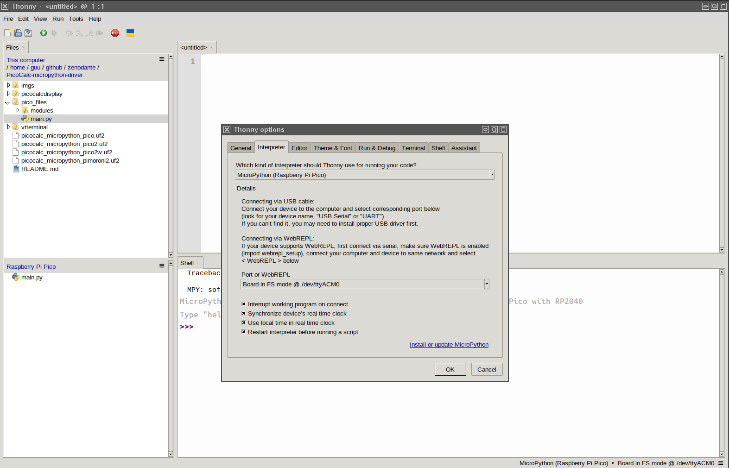Viewport: 729px width, 468px height.
Task: Toggle Synchronize device's real time clock
Action: tap(244, 314)
